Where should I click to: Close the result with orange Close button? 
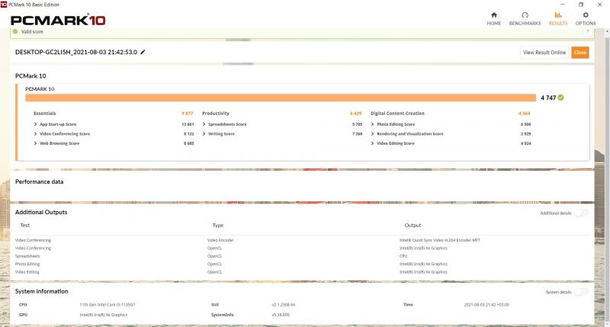point(580,53)
